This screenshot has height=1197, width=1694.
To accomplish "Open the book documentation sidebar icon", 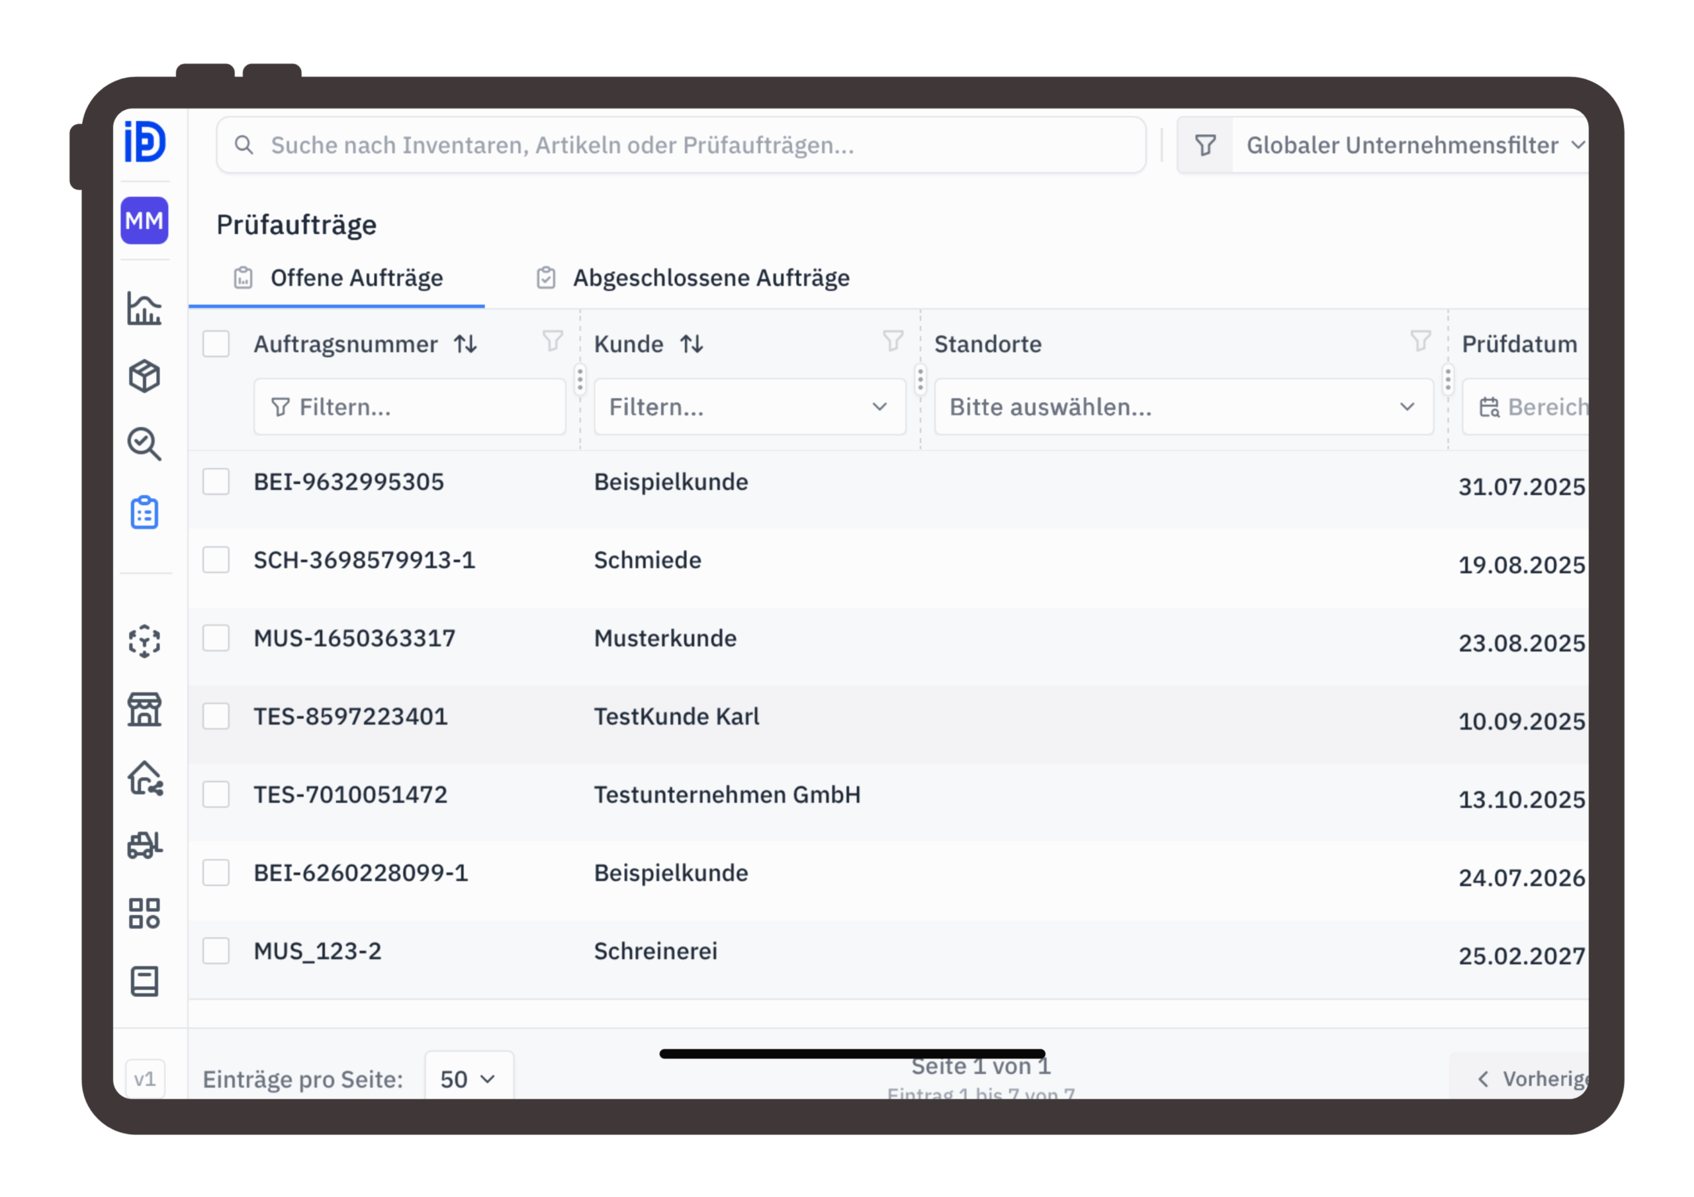I will click(145, 981).
